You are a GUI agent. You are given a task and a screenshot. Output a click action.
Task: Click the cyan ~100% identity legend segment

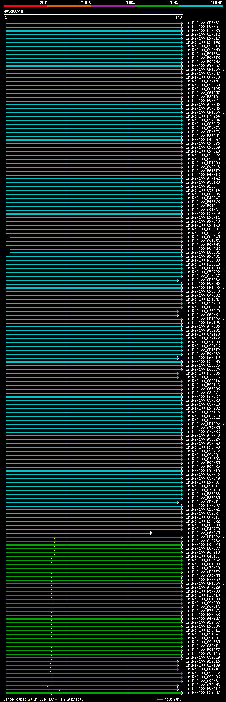point(201,6)
